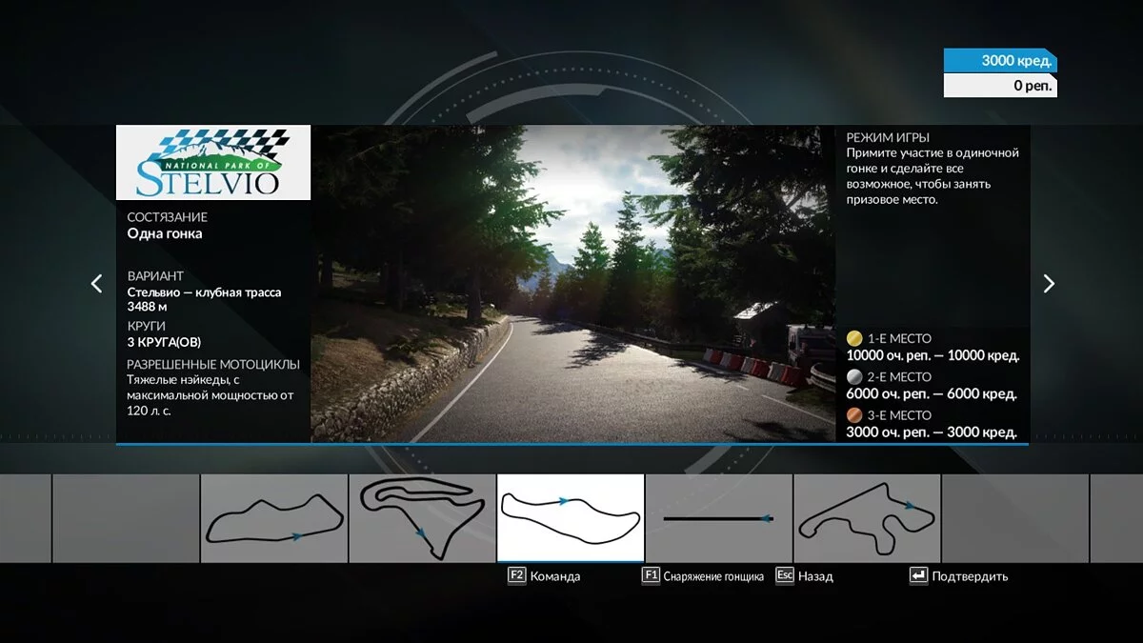Click the 3000 кред. credits balance
The width and height of the screenshot is (1143, 643).
(1000, 61)
